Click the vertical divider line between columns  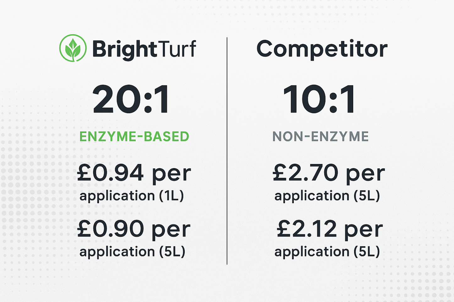[x=227, y=151]
